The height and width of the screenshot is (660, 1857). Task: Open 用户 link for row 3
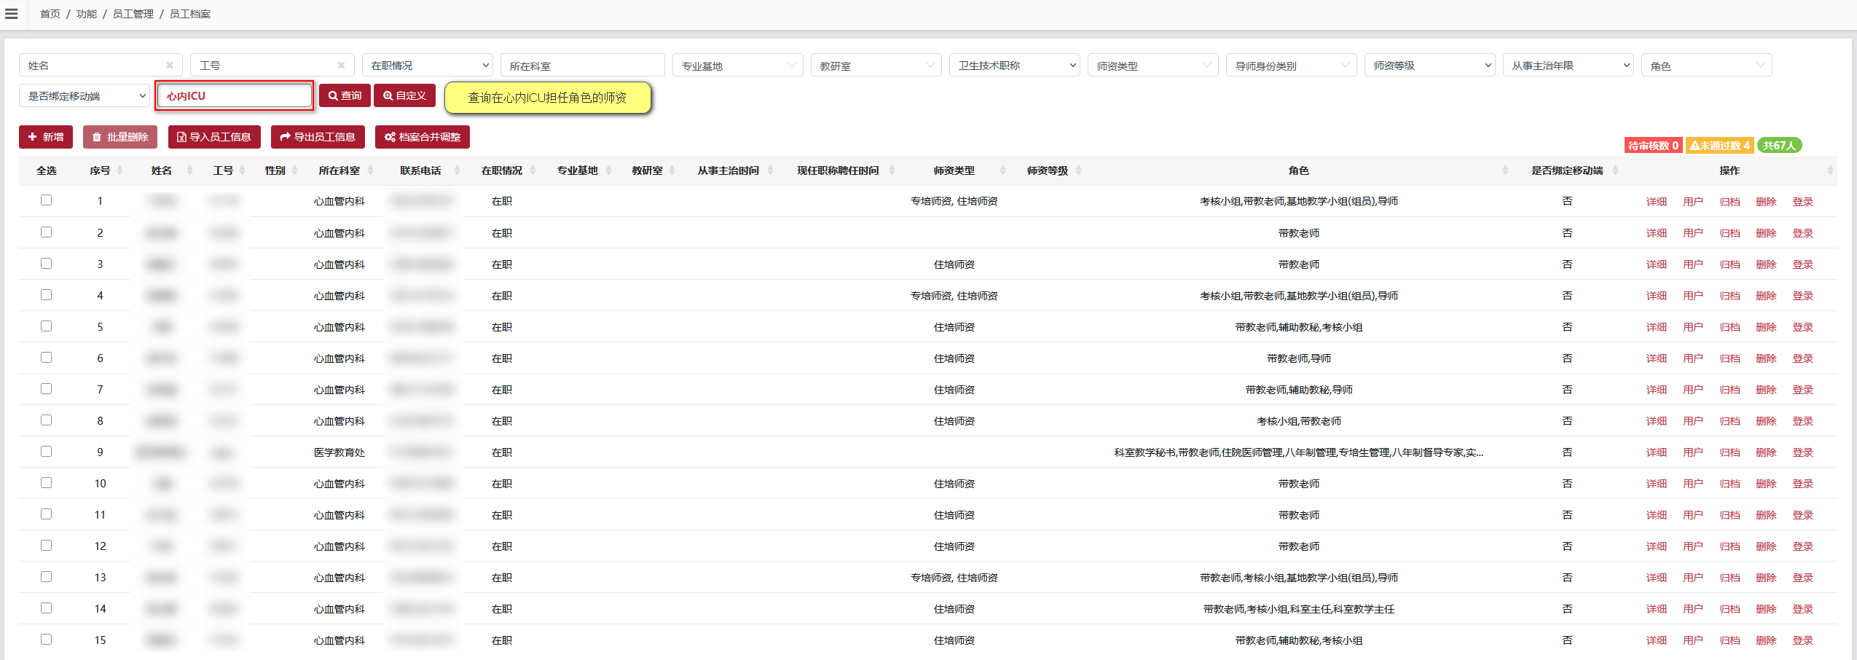tap(1693, 264)
